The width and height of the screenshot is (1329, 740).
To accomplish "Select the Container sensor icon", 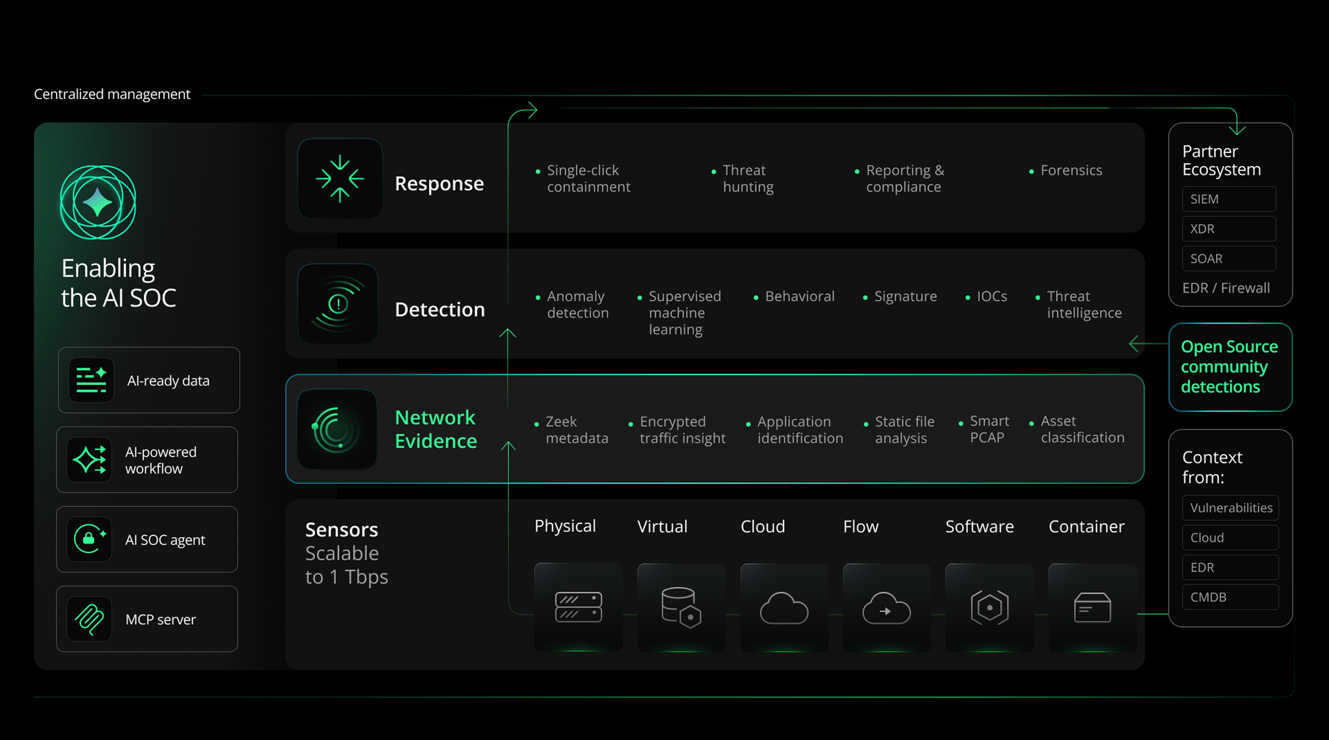I will pos(1092,607).
